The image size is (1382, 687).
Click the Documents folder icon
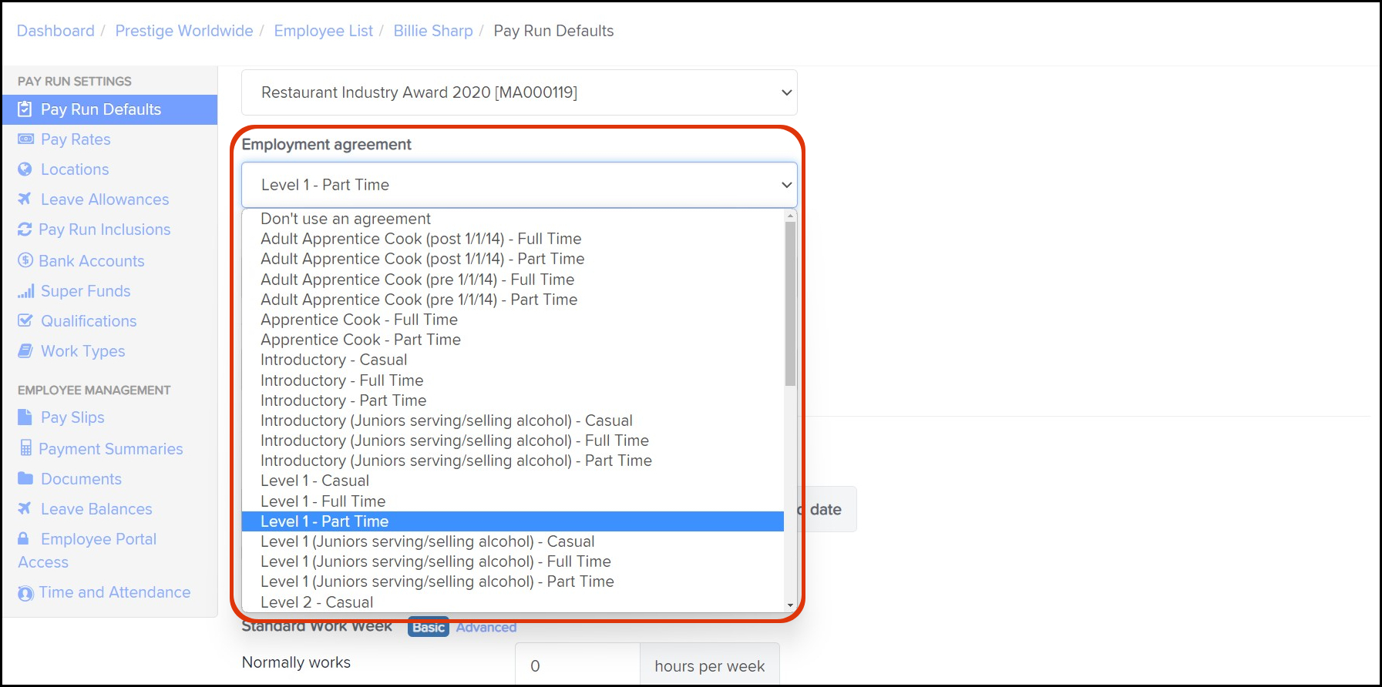[x=25, y=479]
